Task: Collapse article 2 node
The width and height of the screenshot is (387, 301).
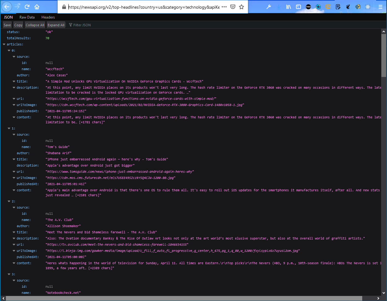Action: 9,201
